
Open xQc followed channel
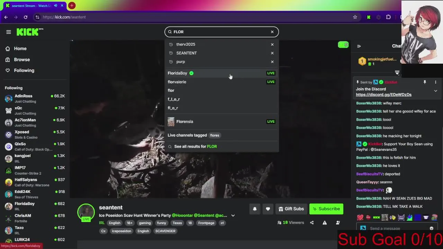click(35, 111)
